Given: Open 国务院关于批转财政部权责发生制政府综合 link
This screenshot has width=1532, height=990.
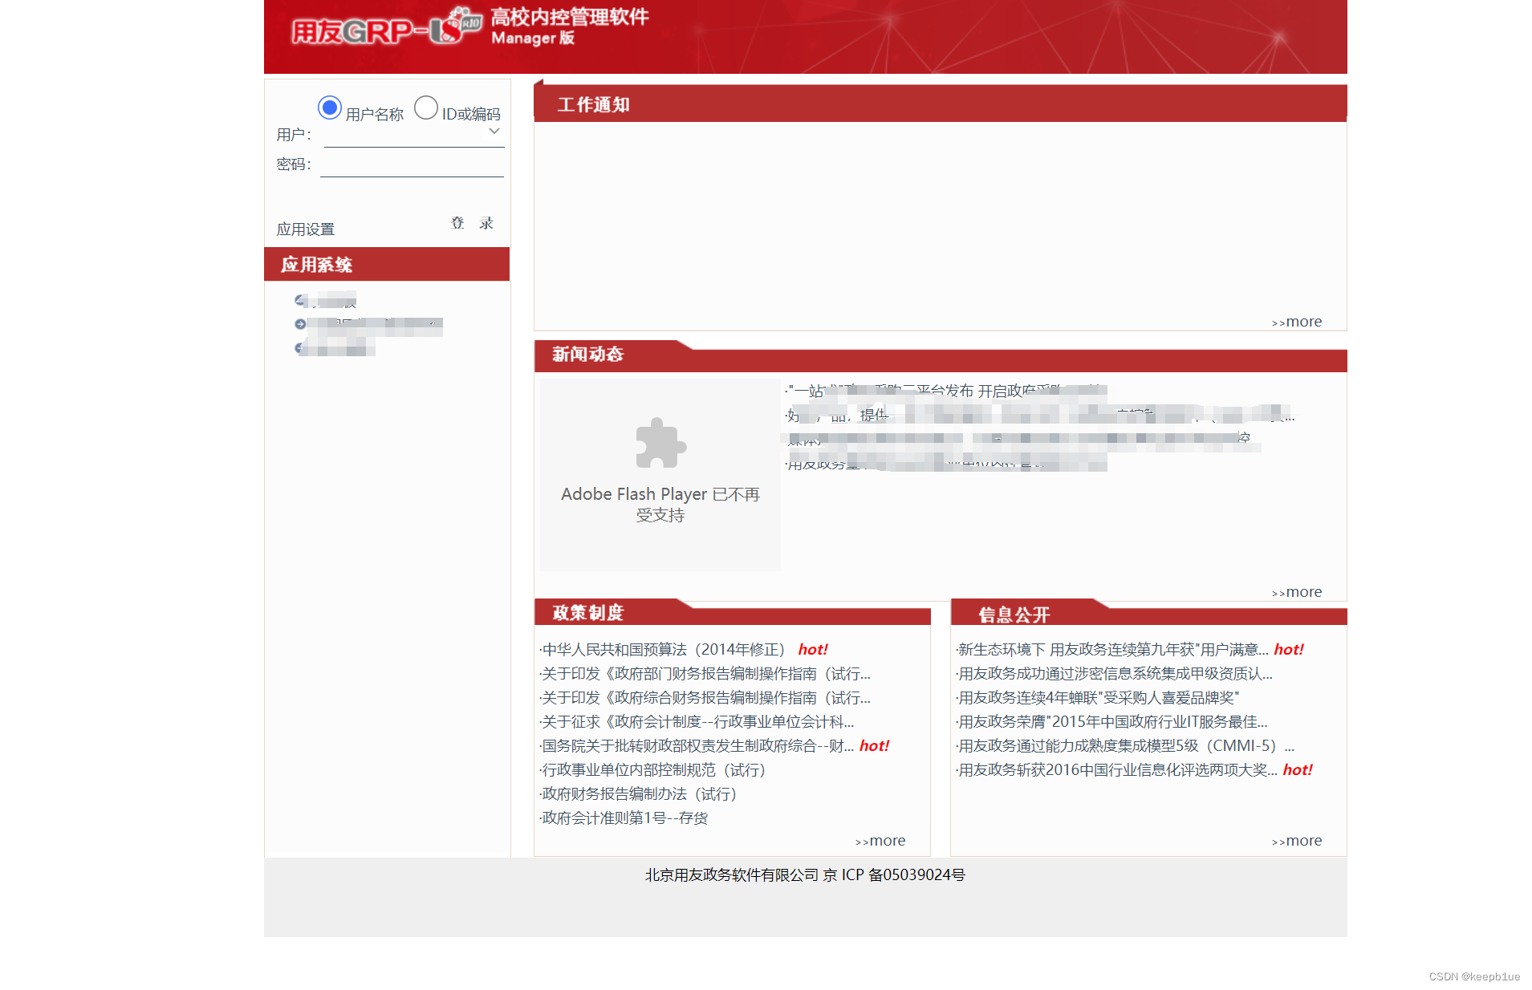Looking at the screenshot, I should click(x=698, y=746).
